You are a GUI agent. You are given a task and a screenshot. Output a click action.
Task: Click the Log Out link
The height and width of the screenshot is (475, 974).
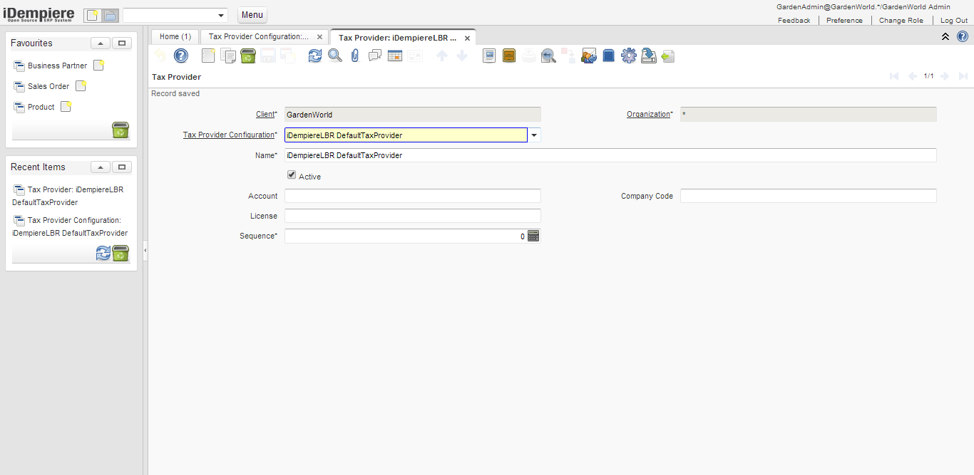point(954,21)
